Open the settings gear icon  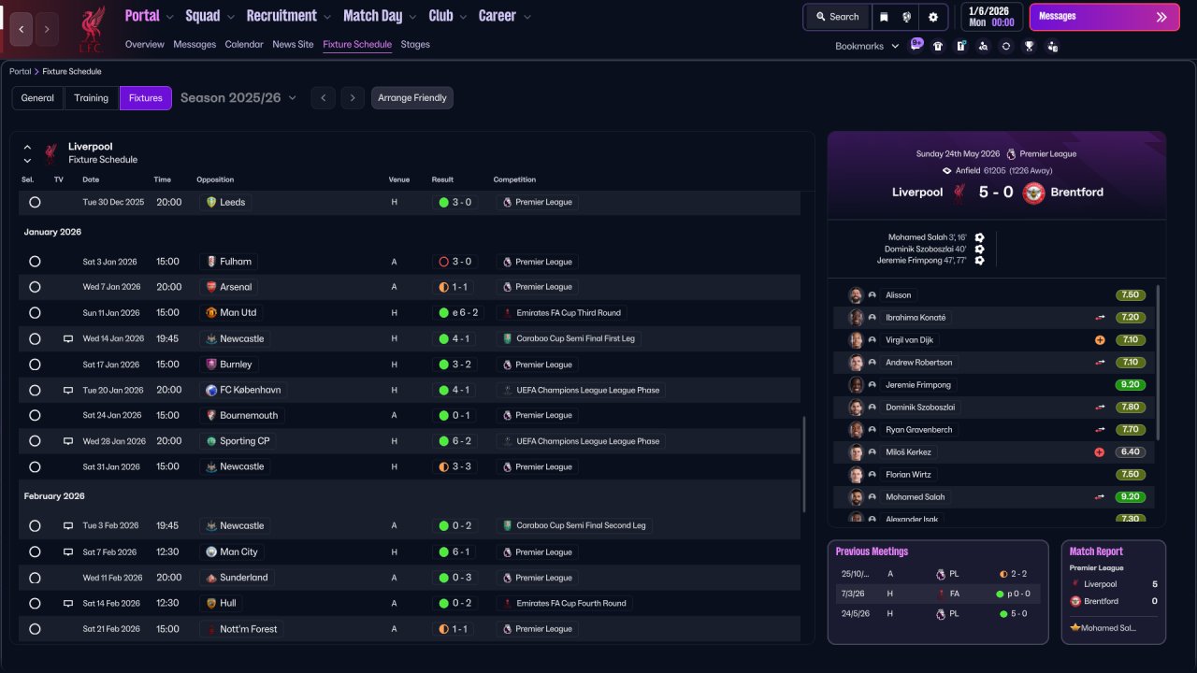(932, 17)
